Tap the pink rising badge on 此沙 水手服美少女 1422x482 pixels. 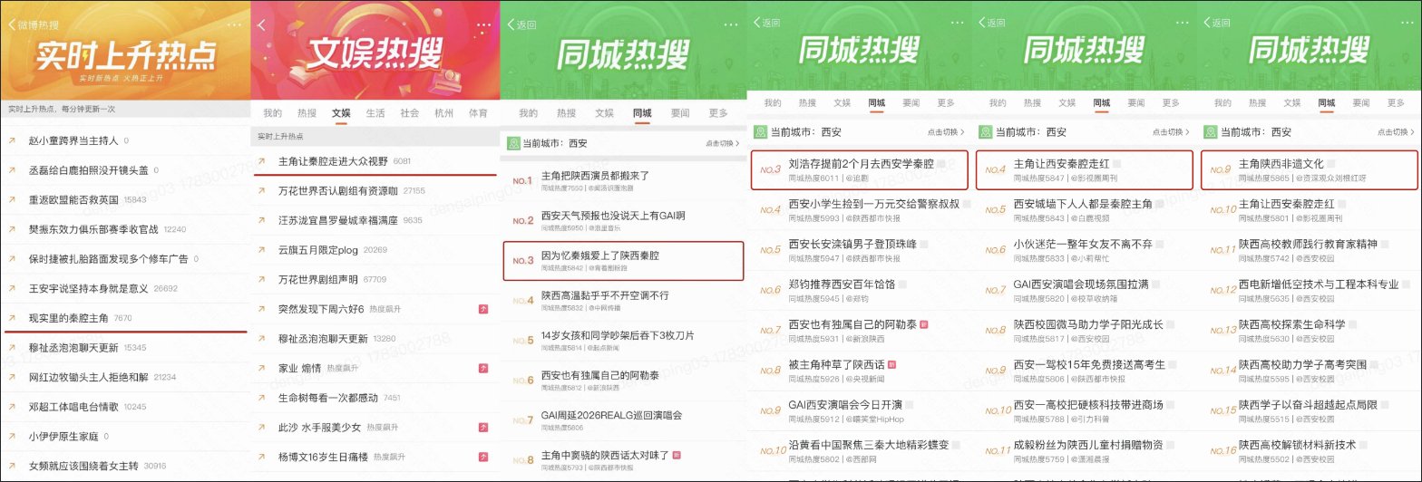[x=483, y=427]
